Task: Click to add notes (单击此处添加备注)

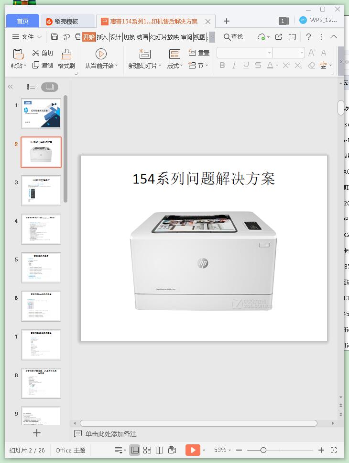Action: pyautogui.click(x=111, y=434)
